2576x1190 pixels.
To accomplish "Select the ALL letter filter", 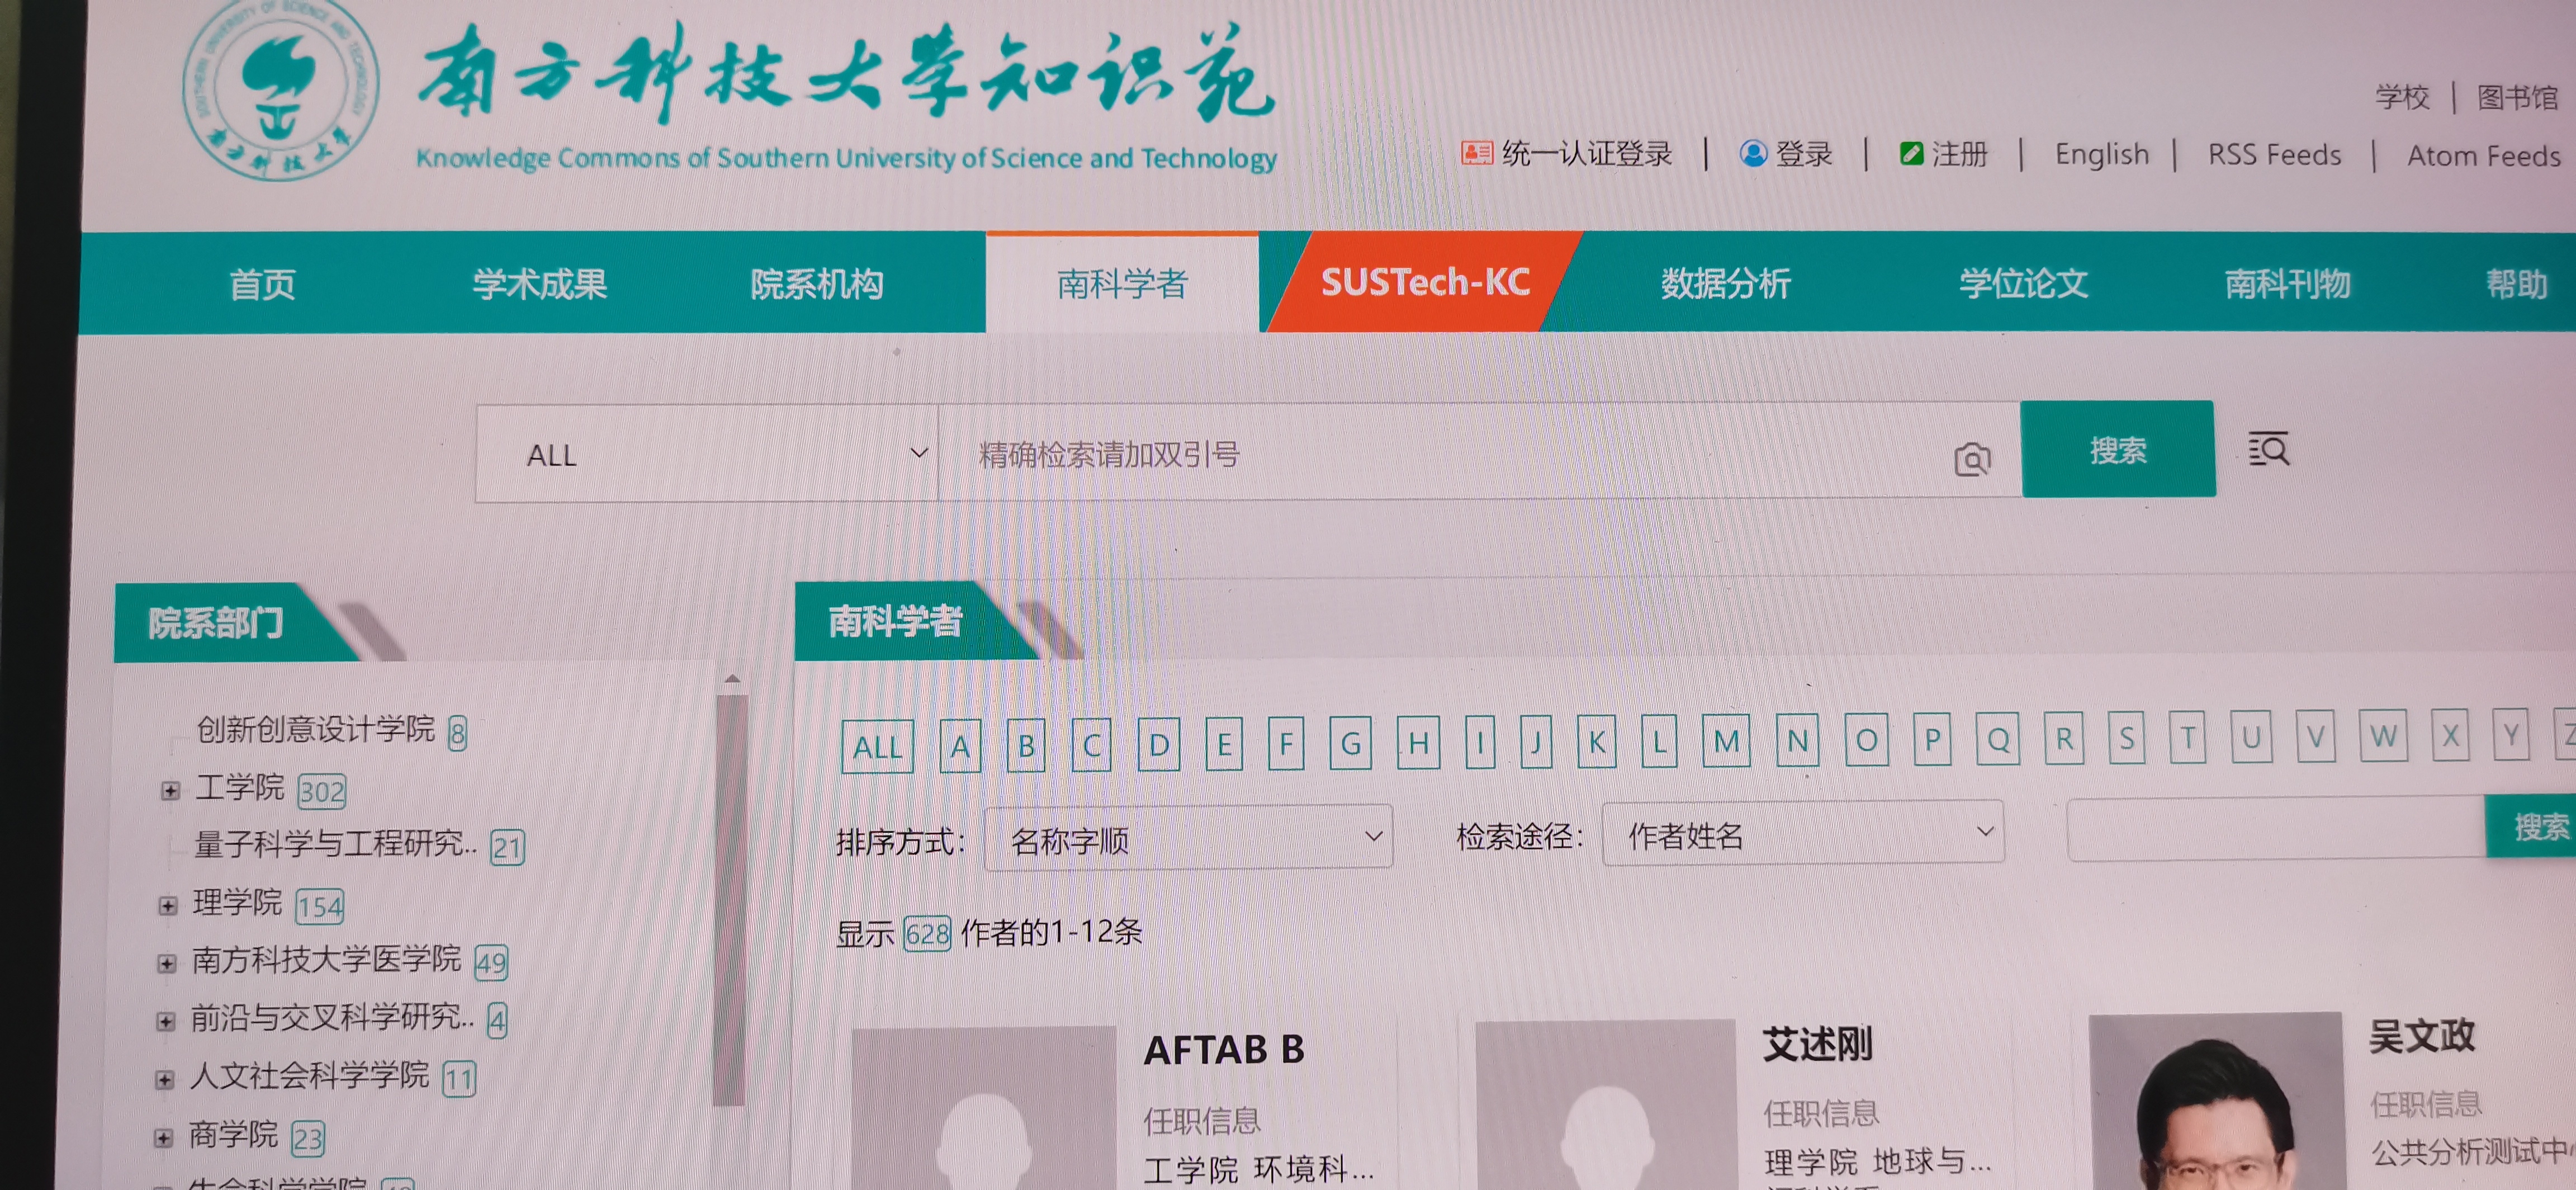I will click(877, 747).
